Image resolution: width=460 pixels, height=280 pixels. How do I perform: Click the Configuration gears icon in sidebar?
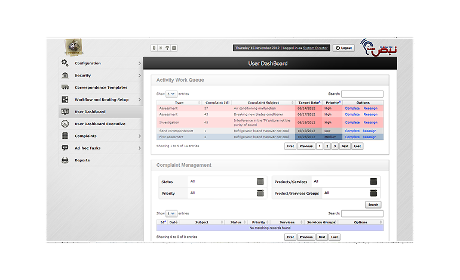click(65, 63)
